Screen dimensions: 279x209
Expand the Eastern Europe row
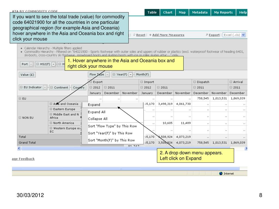(x=51, y=109)
